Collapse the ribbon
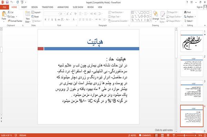This screenshot has width=207, height=137. [x=205, y=25]
